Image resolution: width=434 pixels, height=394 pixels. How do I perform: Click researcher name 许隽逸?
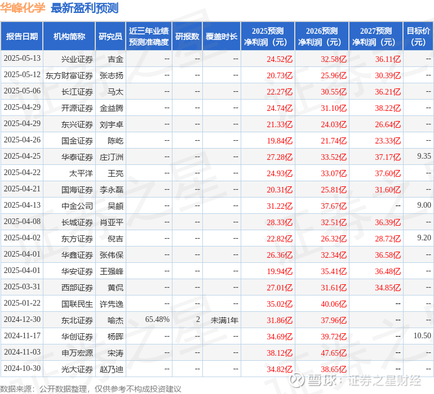click(112, 304)
